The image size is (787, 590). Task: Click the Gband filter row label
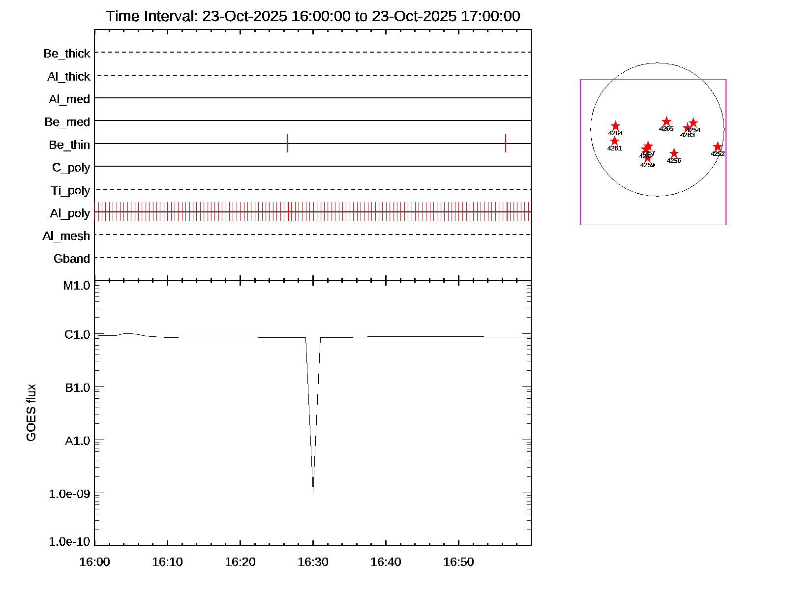tap(72, 259)
